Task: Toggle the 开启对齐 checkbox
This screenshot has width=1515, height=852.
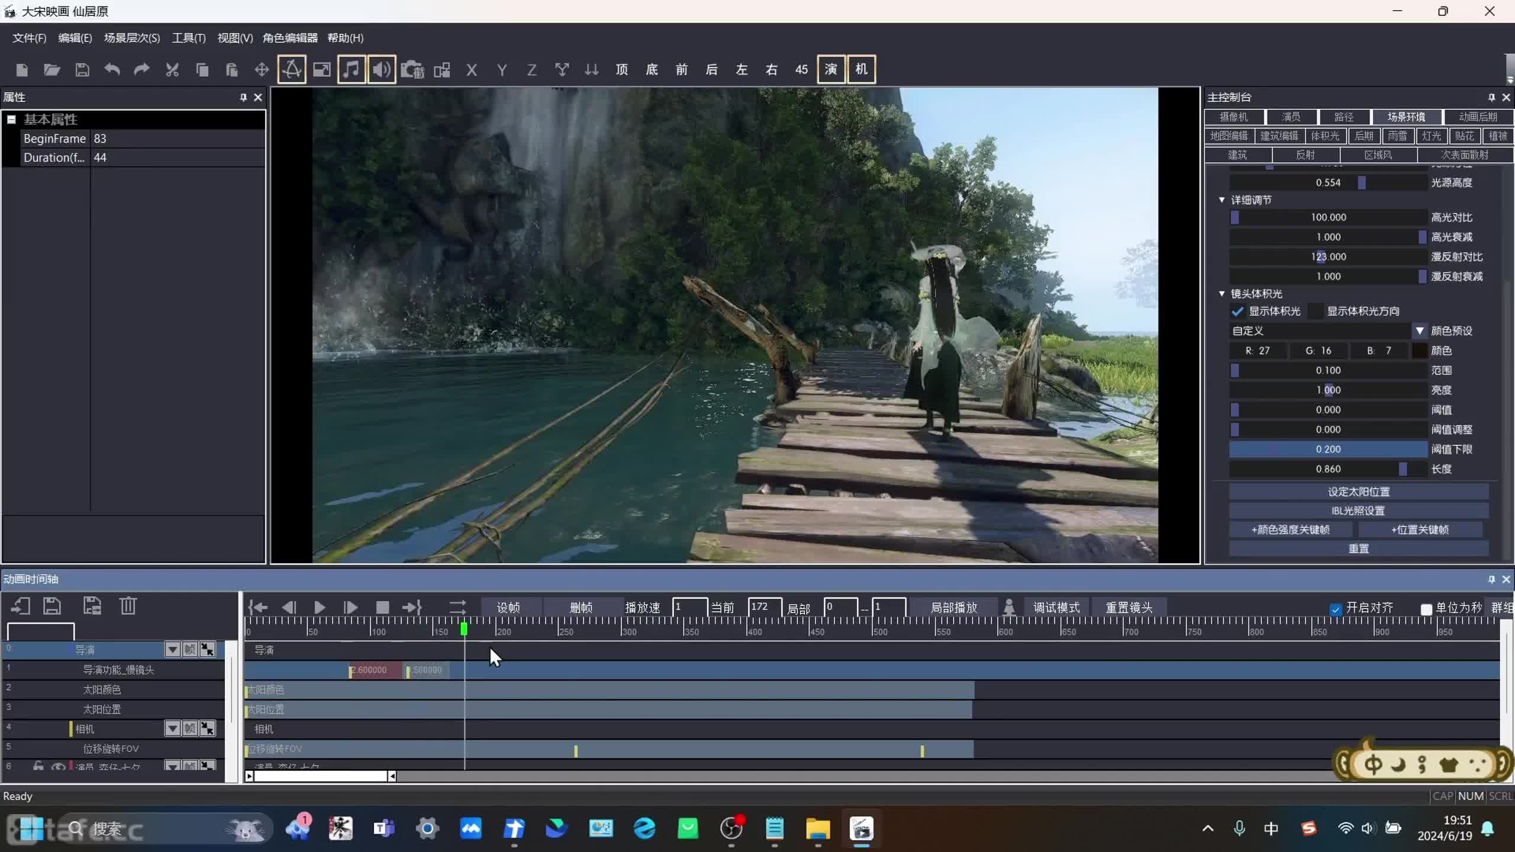Action: (x=1335, y=609)
